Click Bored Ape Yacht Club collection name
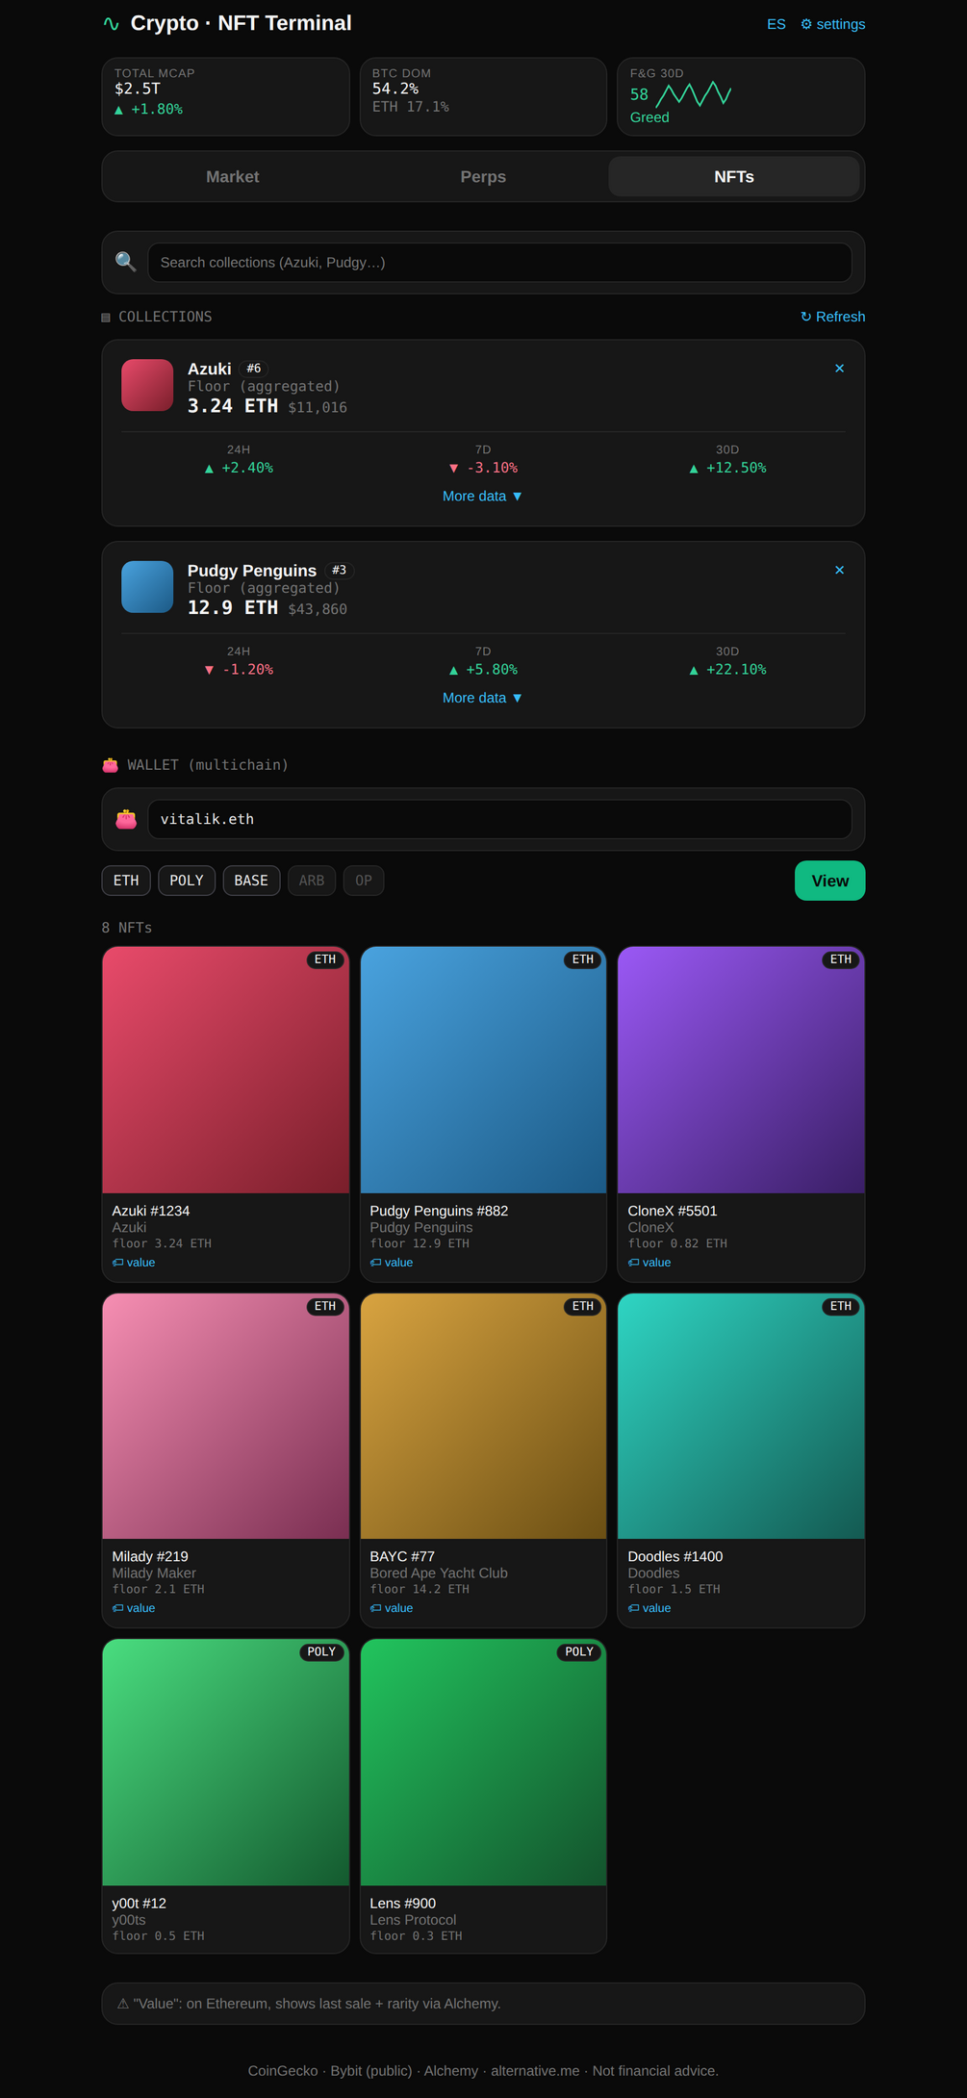The width and height of the screenshot is (967, 2098). [439, 1573]
